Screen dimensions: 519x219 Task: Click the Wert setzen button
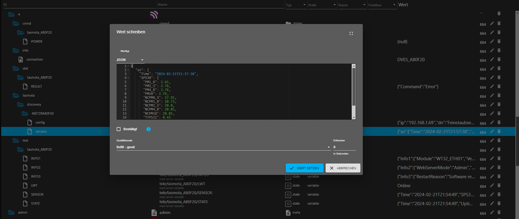point(305,168)
